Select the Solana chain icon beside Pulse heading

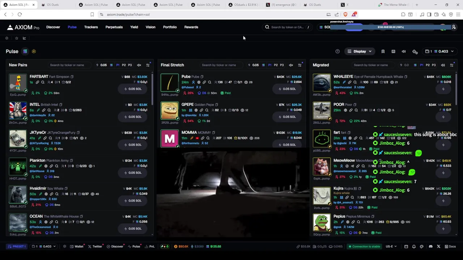point(25,51)
